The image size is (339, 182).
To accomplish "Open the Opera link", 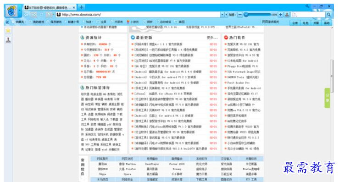I will point(128,174).
